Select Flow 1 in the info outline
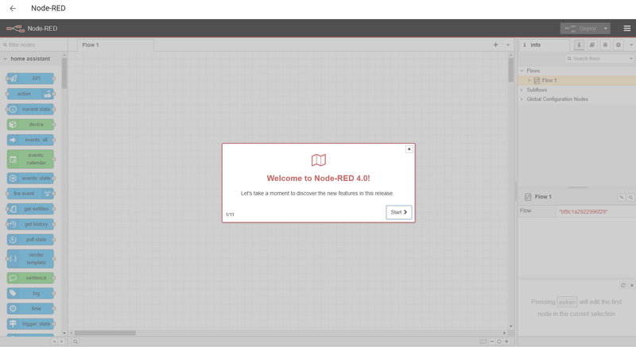This screenshot has height=347, width=636. click(549, 80)
